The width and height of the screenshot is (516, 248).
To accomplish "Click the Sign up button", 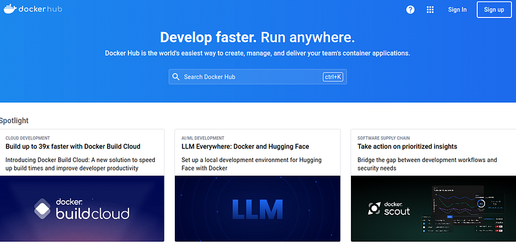I will pyautogui.click(x=494, y=10).
